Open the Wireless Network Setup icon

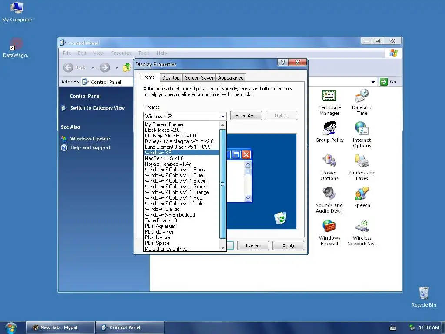click(x=362, y=226)
